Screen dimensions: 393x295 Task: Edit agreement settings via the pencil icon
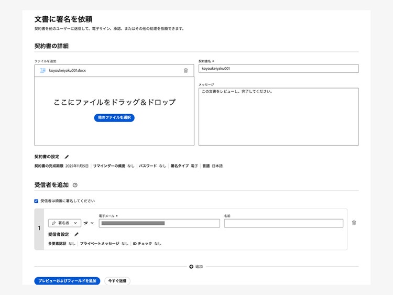(67, 156)
